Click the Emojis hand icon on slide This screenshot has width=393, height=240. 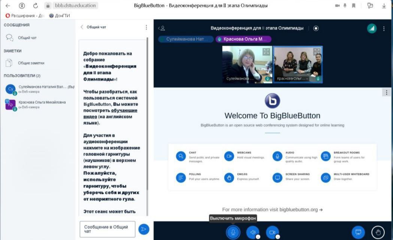tap(229, 177)
